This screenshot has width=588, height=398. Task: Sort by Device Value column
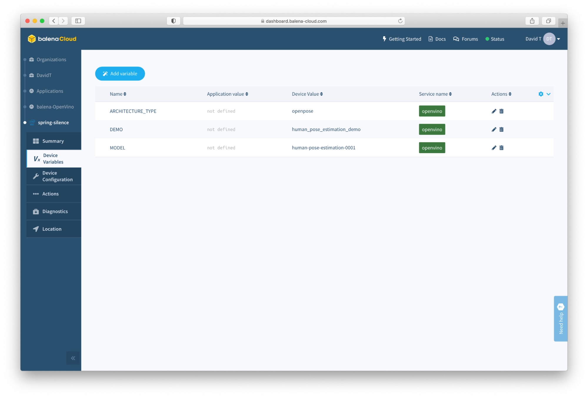tap(307, 94)
